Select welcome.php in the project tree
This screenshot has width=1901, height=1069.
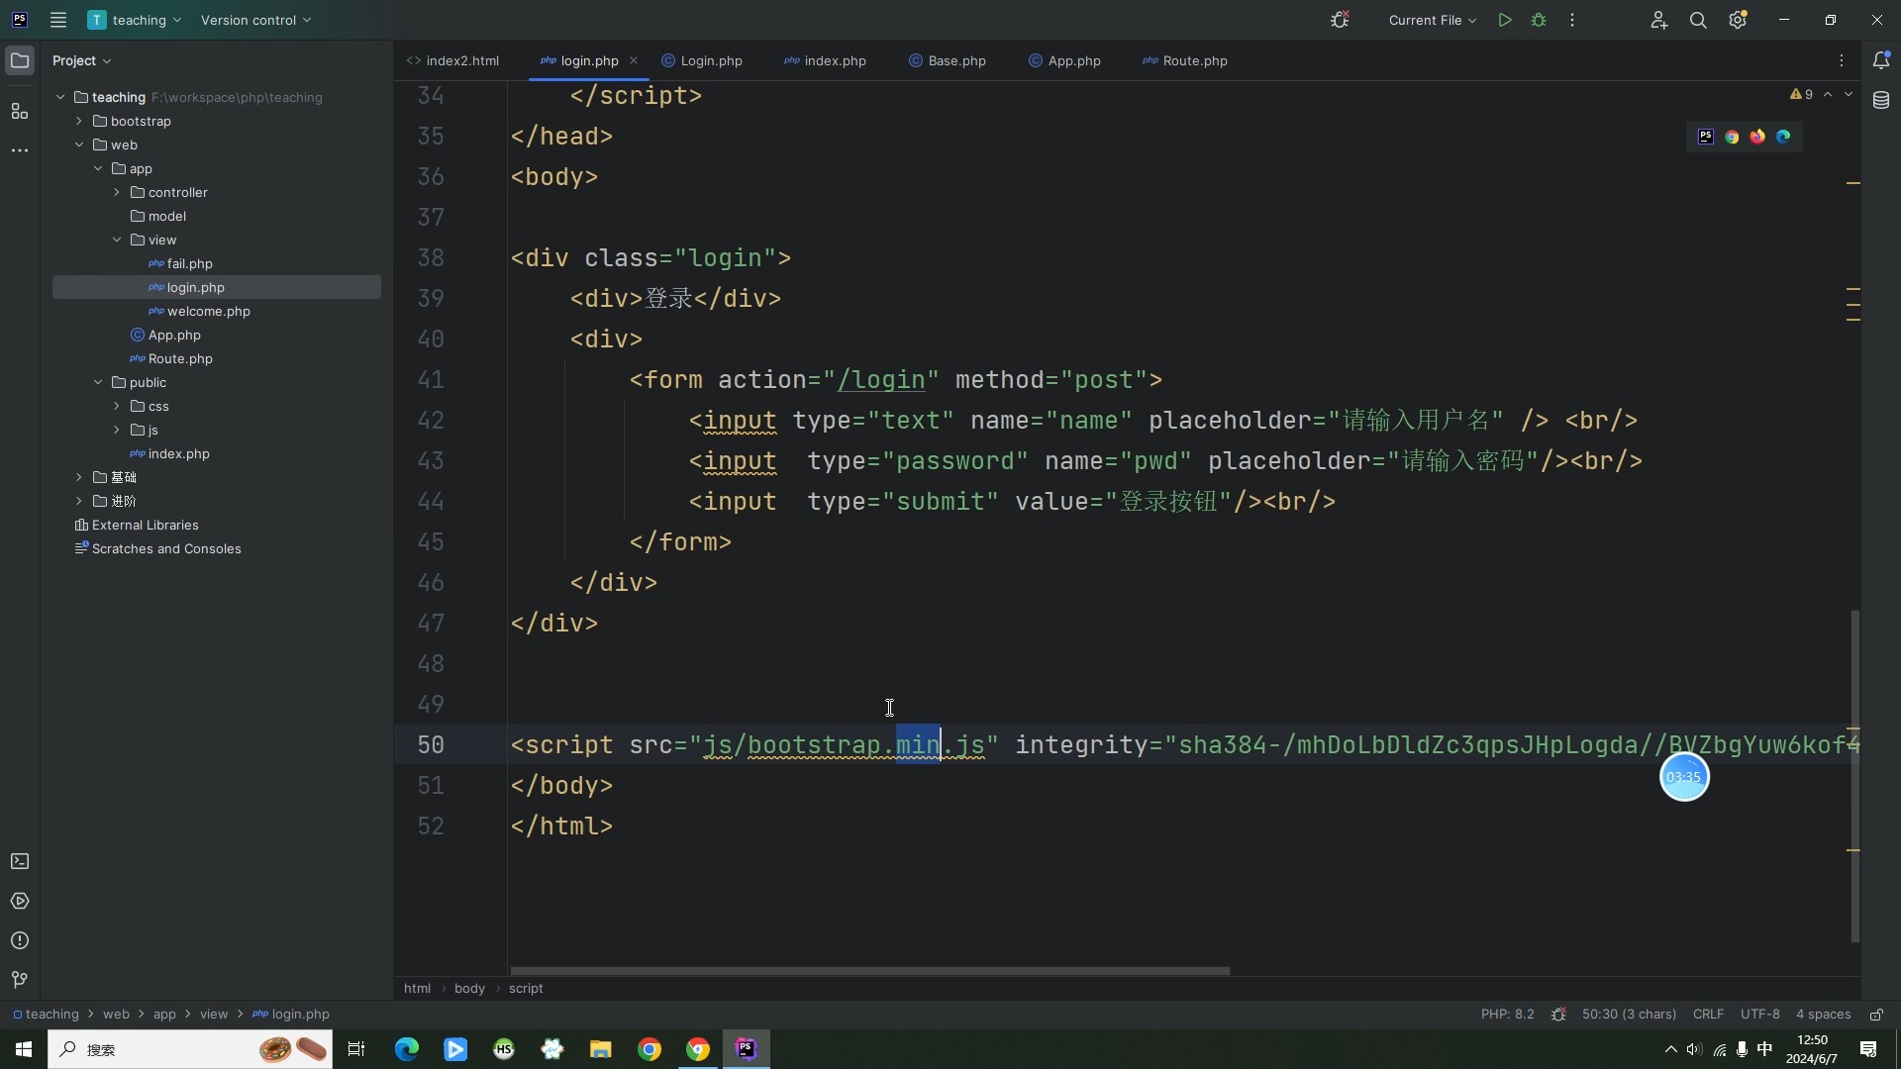207,311
